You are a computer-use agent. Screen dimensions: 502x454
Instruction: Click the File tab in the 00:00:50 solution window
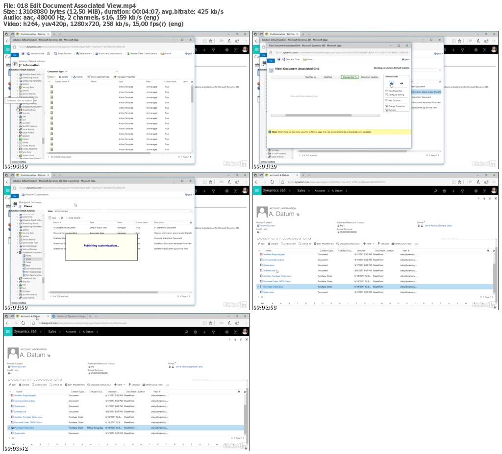15,55
